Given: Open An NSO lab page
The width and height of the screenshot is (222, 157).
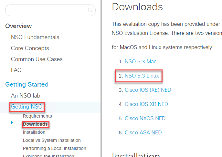Looking at the screenshot, I should (26, 96).
